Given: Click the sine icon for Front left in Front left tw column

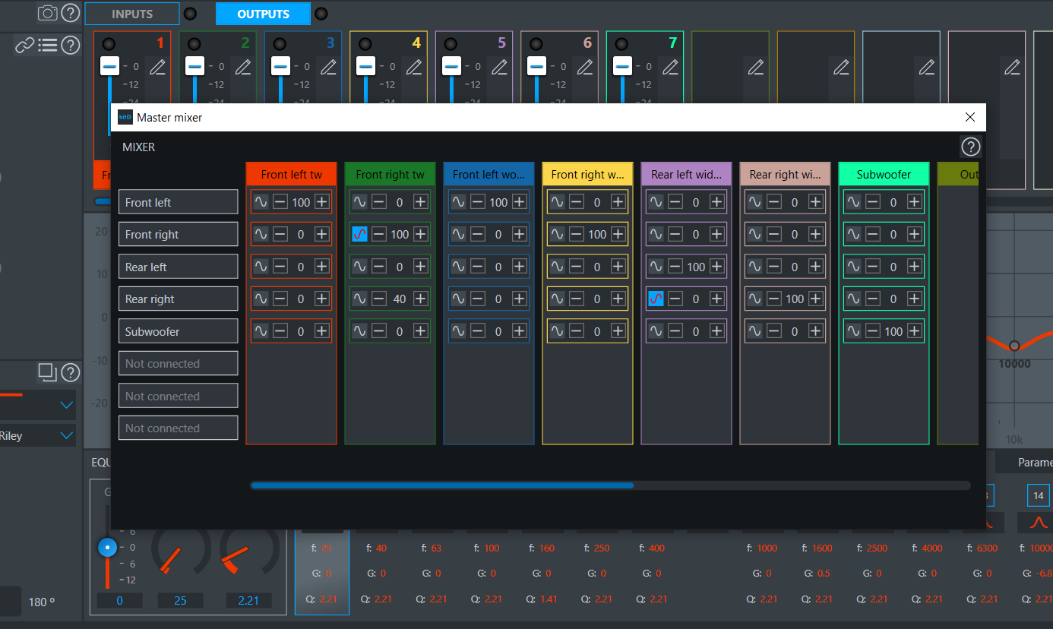Looking at the screenshot, I should coord(261,201).
